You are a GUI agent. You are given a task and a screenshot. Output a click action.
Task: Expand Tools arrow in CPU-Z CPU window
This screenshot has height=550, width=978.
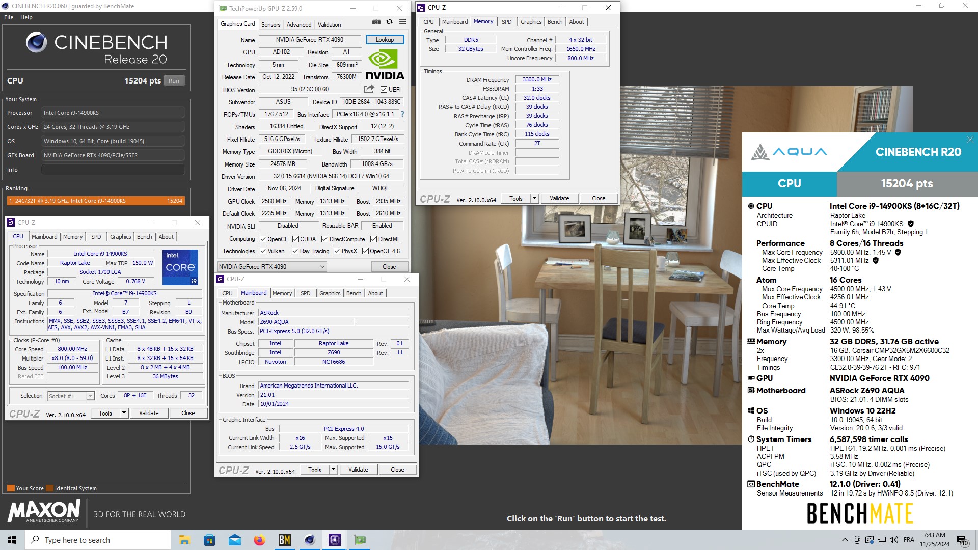[124, 413]
